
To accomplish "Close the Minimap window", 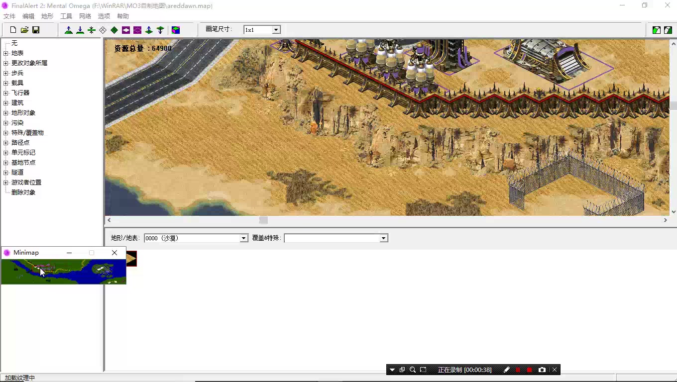I will coord(114,253).
